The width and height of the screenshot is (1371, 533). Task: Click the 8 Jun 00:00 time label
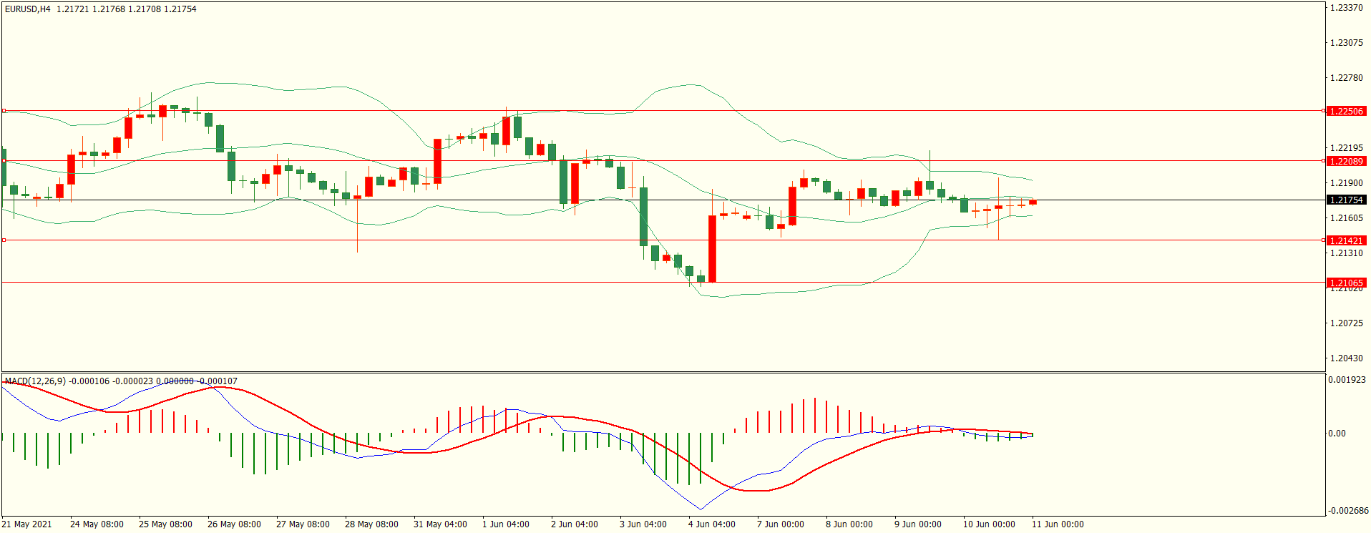849,524
